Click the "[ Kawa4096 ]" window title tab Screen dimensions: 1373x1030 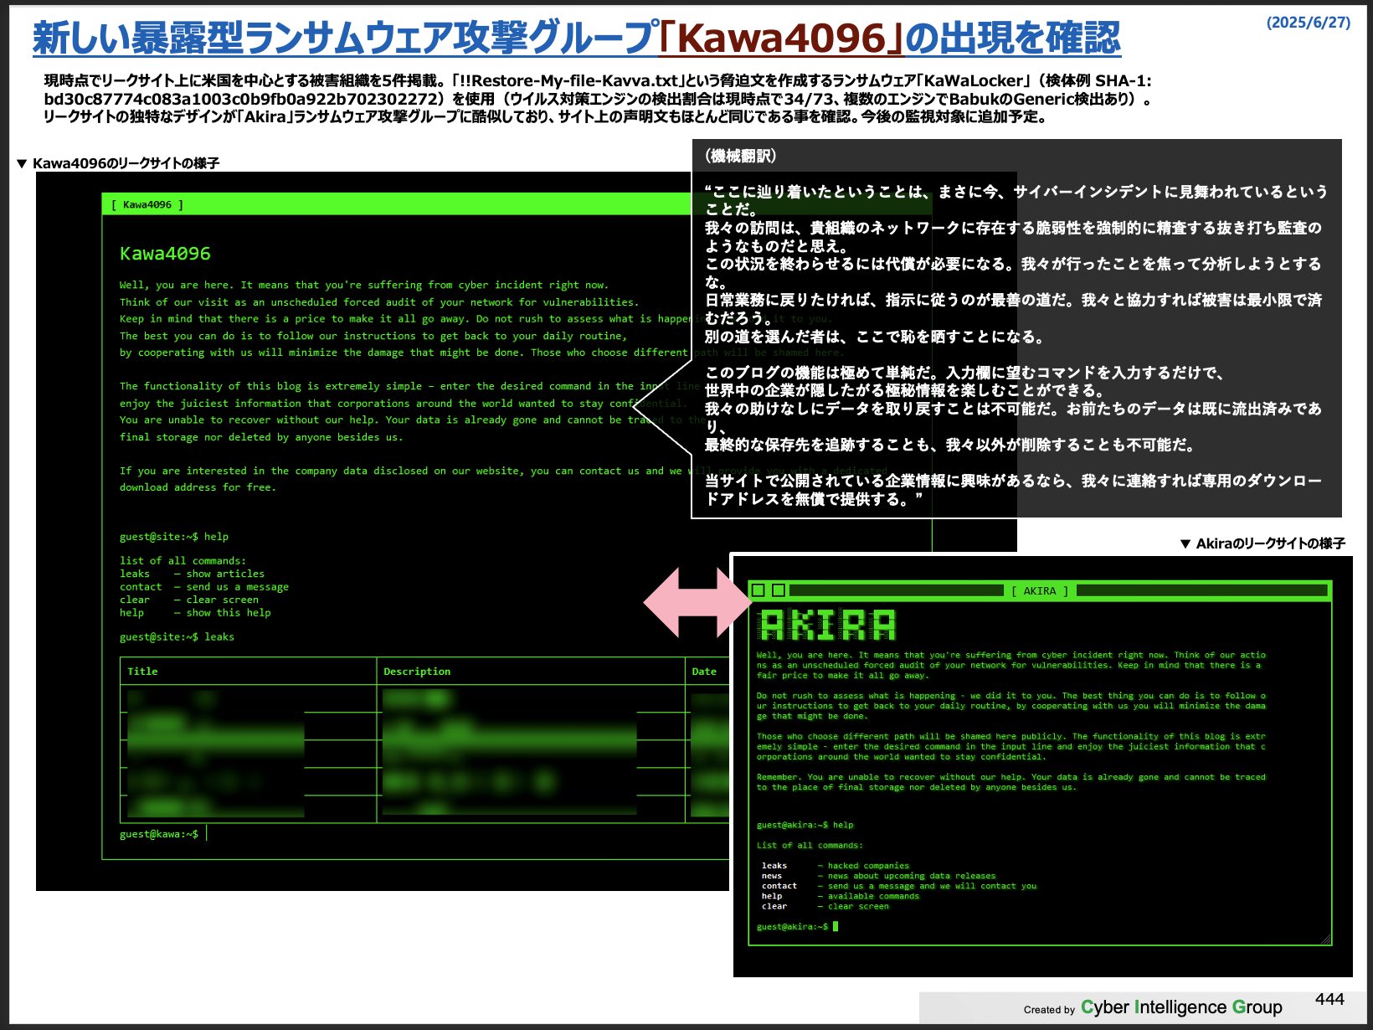click(147, 204)
